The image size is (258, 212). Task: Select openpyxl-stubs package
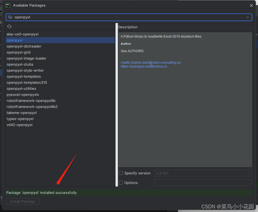[60, 64]
